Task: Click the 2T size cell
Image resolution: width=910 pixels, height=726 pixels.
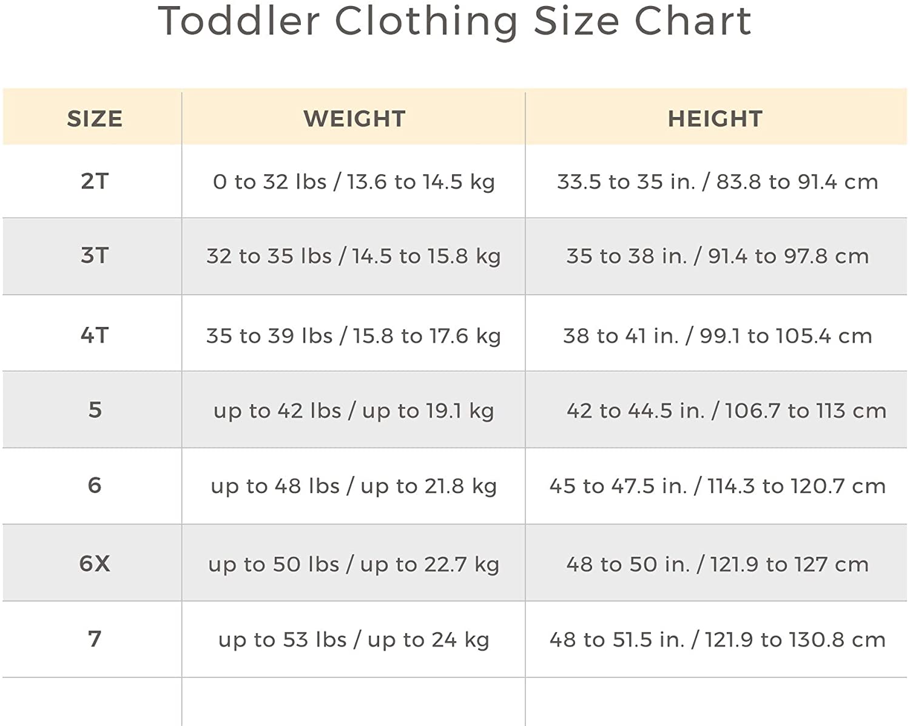Action: [x=95, y=181]
